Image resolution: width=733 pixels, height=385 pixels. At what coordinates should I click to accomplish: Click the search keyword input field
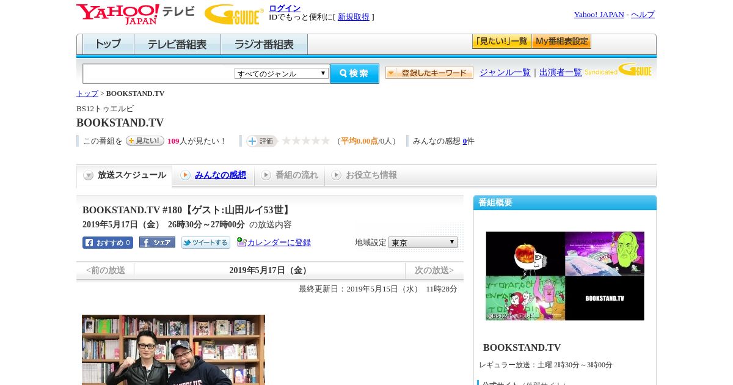[x=159, y=73]
